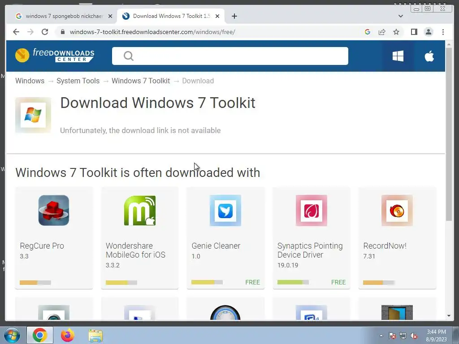Viewport: 459px width, 344px height.
Task: Click FREE label on Synaptics card
Action: (x=338, y=282)
